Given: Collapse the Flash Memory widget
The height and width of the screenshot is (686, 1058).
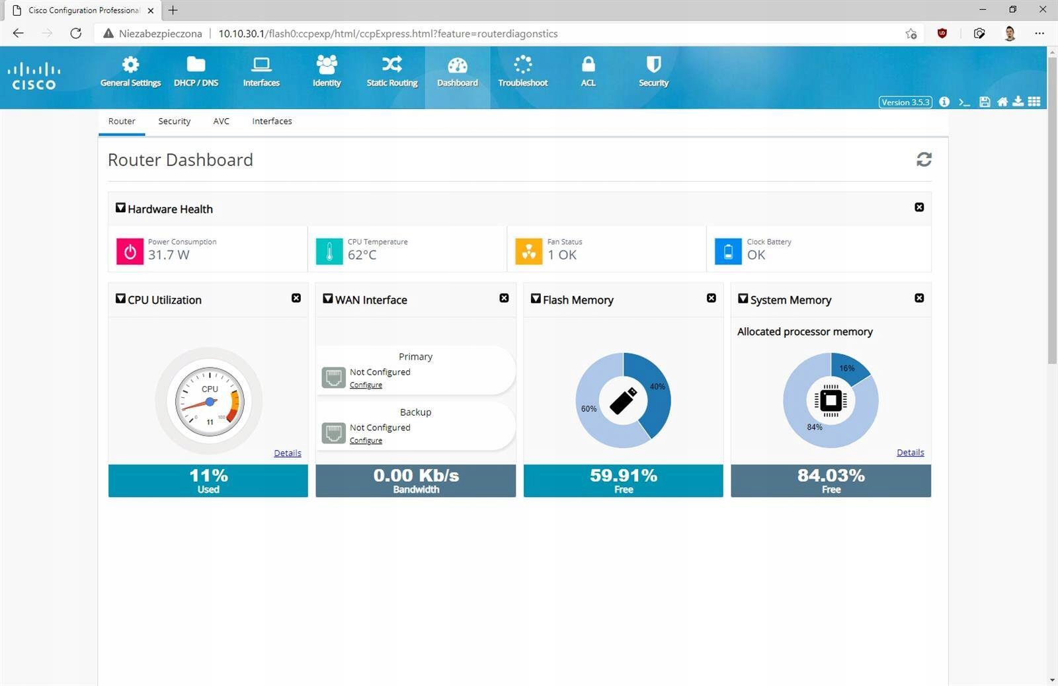Looking at the screenshot, I should point(536,299).
